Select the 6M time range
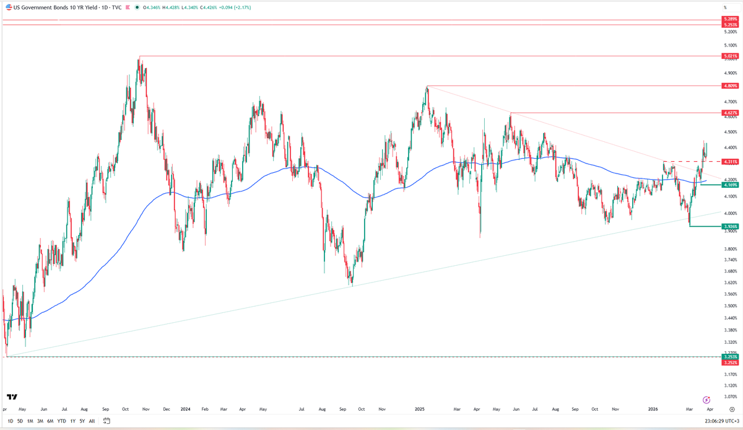The height and width of the screenshot is (430, 743). [50, 421]
